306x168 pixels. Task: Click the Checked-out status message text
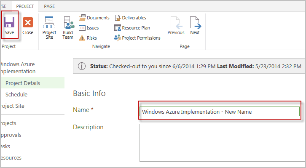click(x=153, y=66)
